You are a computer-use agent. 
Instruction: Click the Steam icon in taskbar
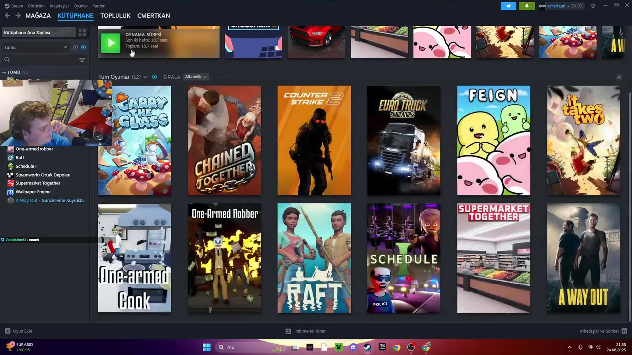pyautogui.click(x=367, y=347)
